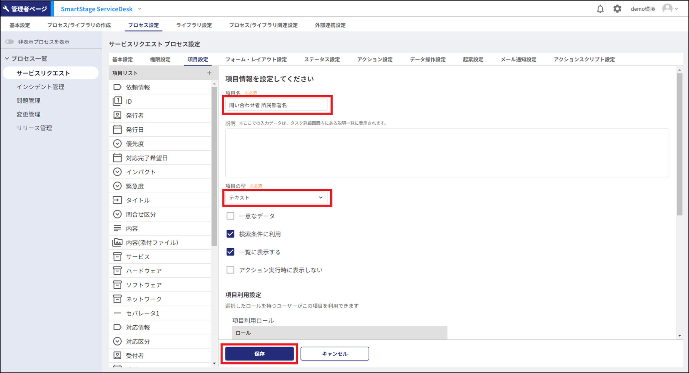Viewport: 689px width, 373px height.
Task: Collapse the プロセス一覧 section
Action: click(x=7, y=58)
